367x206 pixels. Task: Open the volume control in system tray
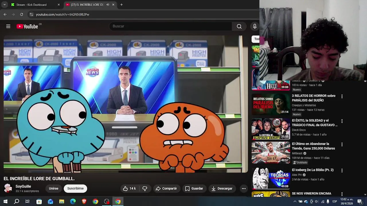point(317,201)
